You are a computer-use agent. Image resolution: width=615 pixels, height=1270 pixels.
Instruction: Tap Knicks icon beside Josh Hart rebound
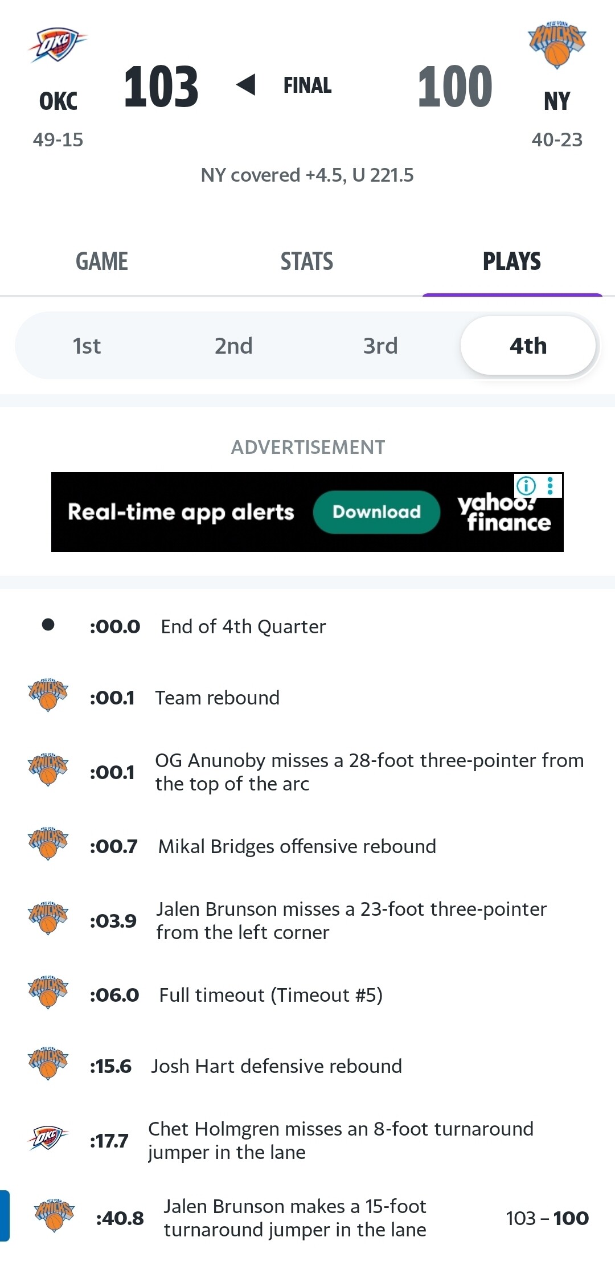(48, 1064)
